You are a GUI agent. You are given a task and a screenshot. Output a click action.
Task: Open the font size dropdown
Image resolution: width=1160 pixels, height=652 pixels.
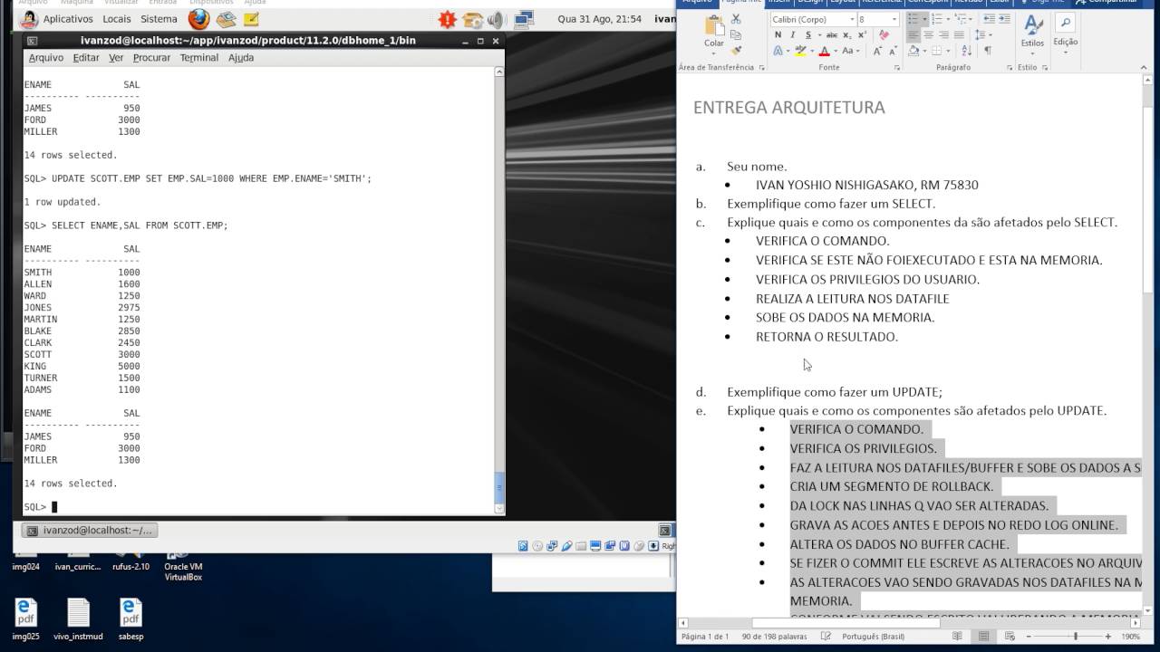(x=894, y=19)
